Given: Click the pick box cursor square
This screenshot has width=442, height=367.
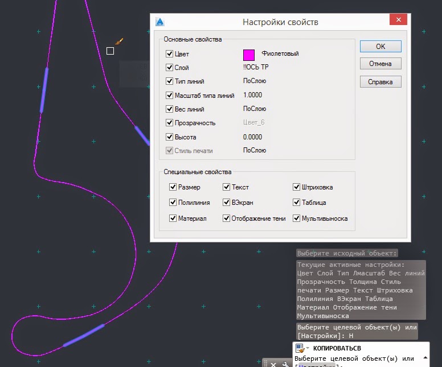Looking at the screenshot, I should pos(110,51).
